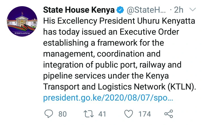Open the reply speech bubble icon
The height and width of the screenshot is (125, 204).
49,114
